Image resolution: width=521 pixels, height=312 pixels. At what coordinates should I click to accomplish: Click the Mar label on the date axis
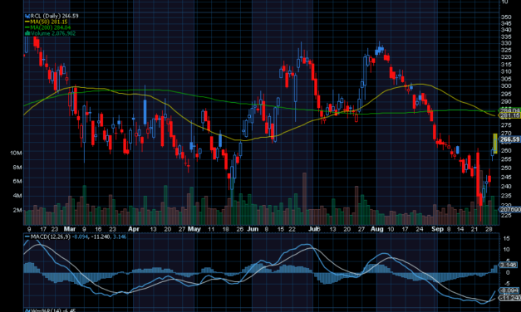tap(70, 229)
